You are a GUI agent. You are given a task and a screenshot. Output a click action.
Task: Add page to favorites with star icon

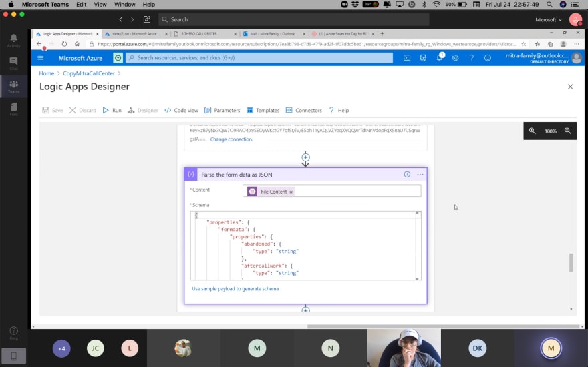pos(523,44)
